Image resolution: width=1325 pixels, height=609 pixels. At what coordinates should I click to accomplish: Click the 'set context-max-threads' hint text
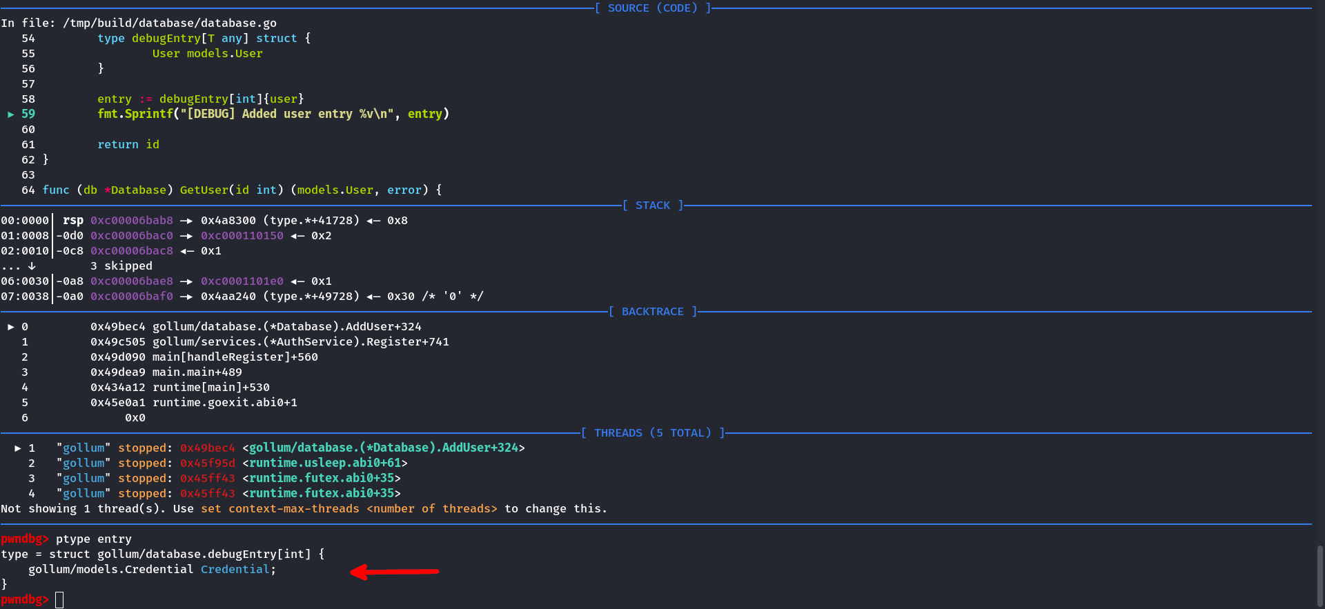click(279, 509)
